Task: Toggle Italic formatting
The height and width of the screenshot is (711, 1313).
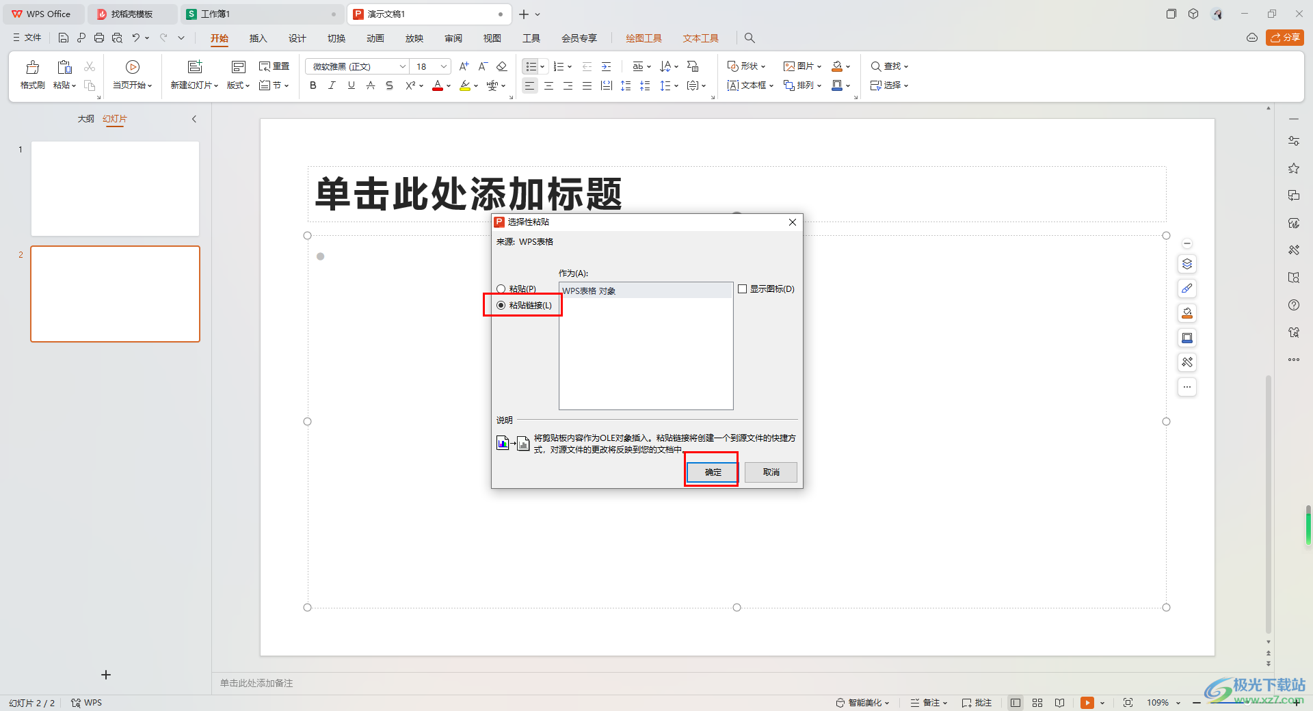Action: click(332, 85)
